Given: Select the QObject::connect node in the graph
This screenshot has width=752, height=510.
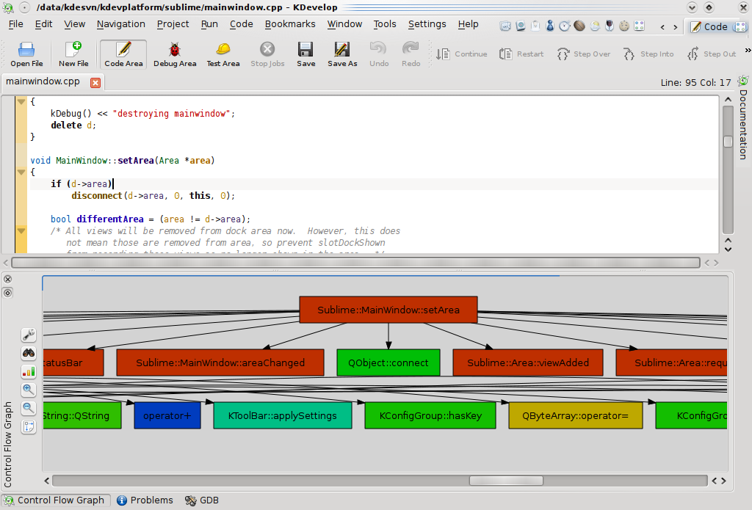Looking at the screenshot, I should coord(388,362).
